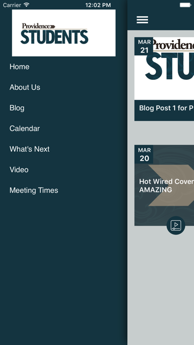Tap the 12:02 PM clock
Viewport: 194px width, 345px height.
pyautogui.click(x=98, y=5)
